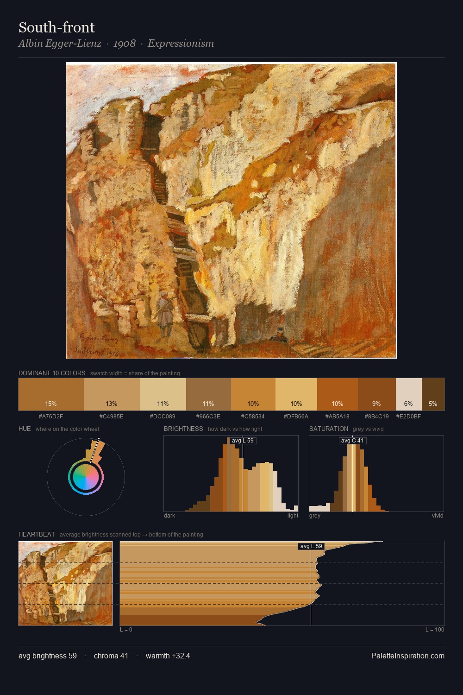Image resolution: width=463 pixels, height=695 pixels.
Task: Click the year '1908' in subtitle
Action: tap(125, 44)
